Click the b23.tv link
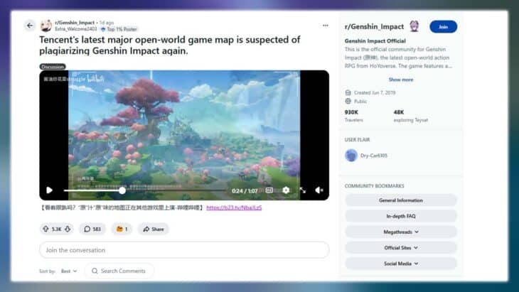519x292 pixels. pos(234,207)
